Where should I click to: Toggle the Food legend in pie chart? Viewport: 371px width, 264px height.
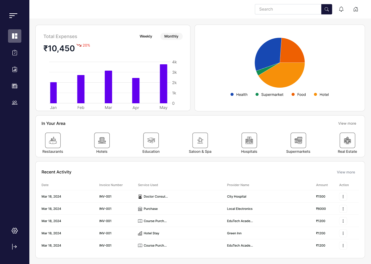click(298, 94)
